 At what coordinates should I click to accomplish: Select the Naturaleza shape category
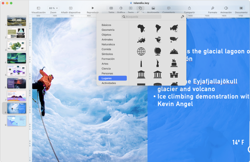click(108, 44)
